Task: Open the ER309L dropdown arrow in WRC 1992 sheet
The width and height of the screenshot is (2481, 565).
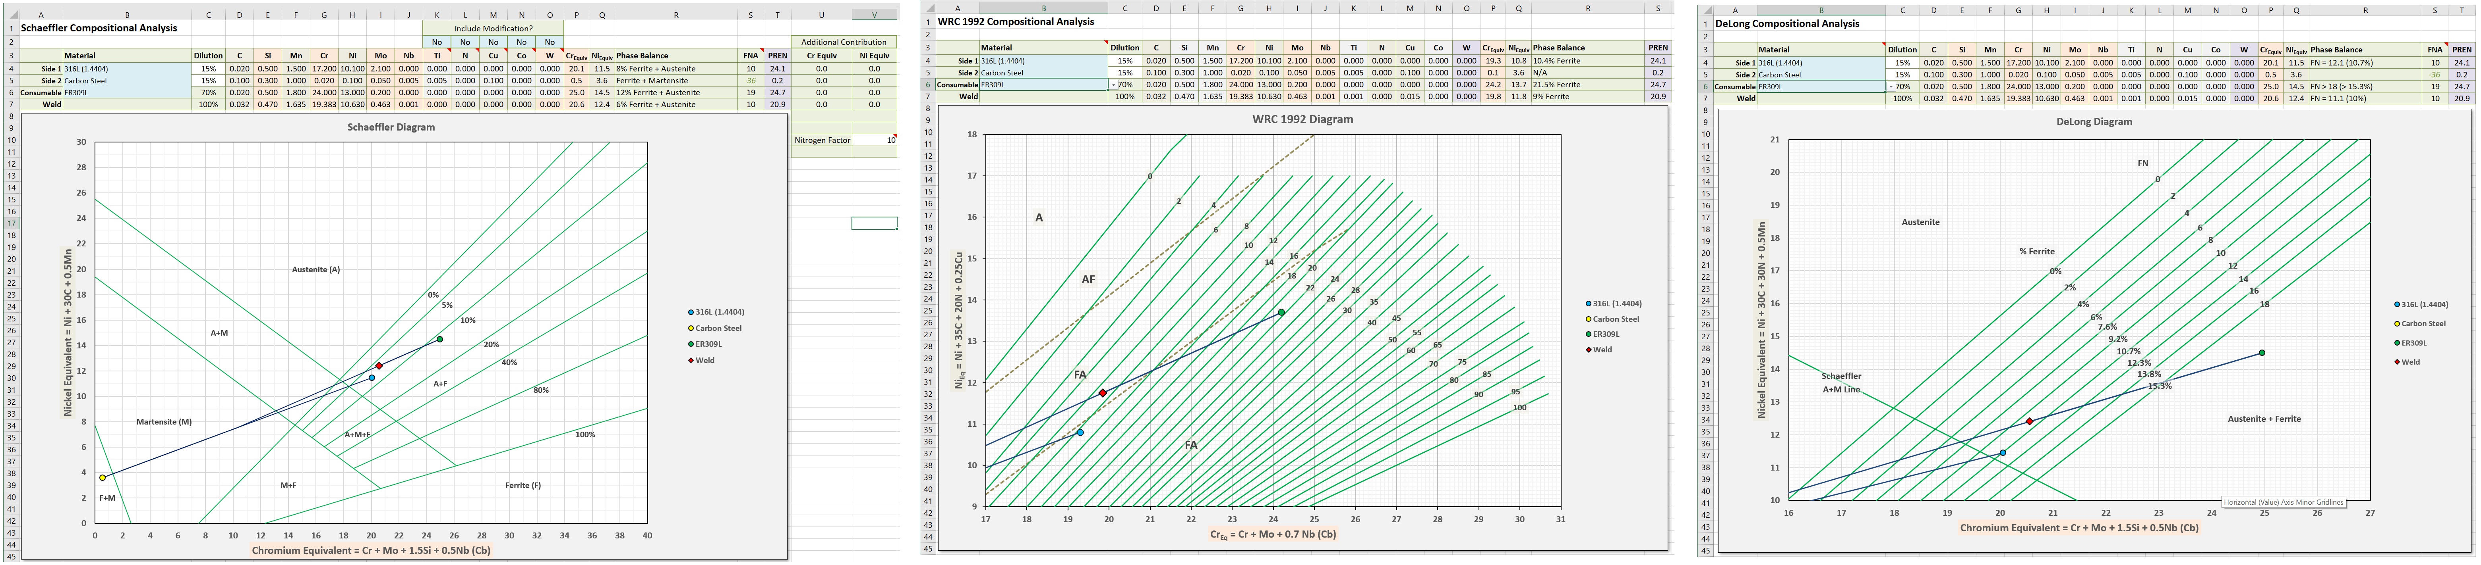Action: [x=1113, y=85]
